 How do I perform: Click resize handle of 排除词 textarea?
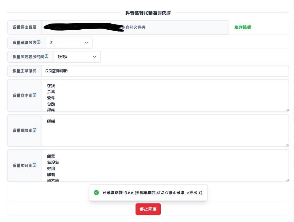pyautogui.click(x=287, y=145)
